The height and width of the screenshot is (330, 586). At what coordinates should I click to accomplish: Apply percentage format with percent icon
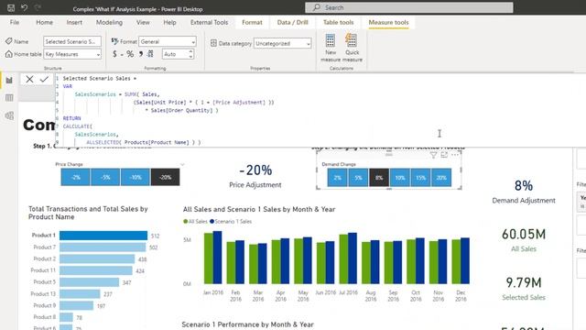pos(130,54)
